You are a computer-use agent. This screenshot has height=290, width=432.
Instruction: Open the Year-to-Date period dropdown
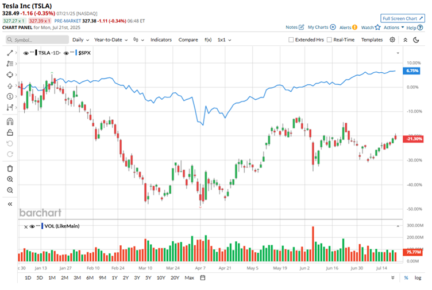click(x=111, y=40)
